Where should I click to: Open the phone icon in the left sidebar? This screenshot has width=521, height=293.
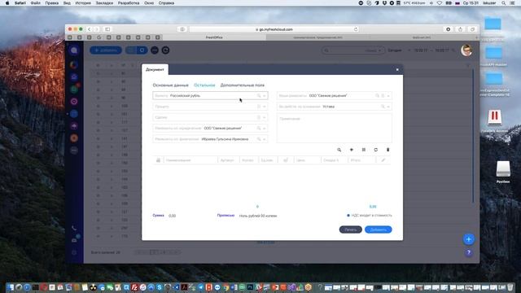tap(74, 228)
